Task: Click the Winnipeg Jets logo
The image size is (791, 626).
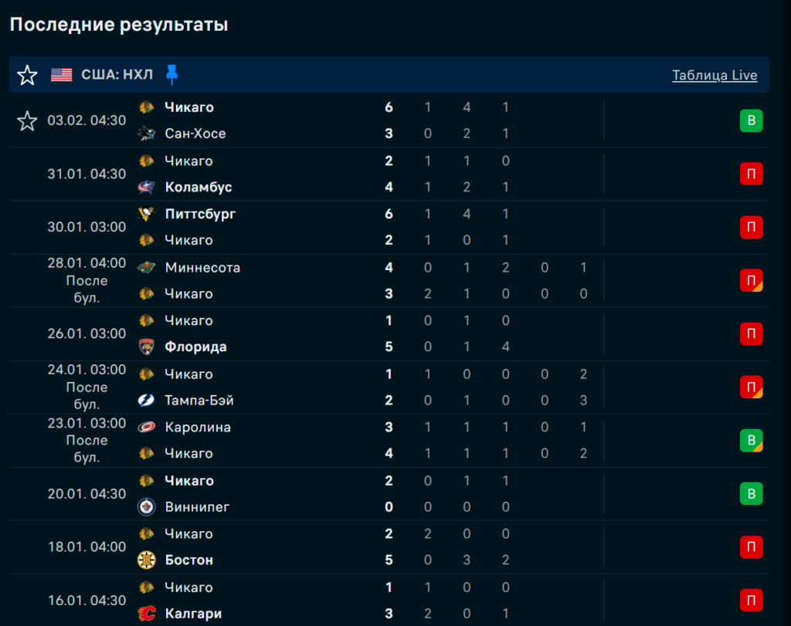Action: [146, 507]
